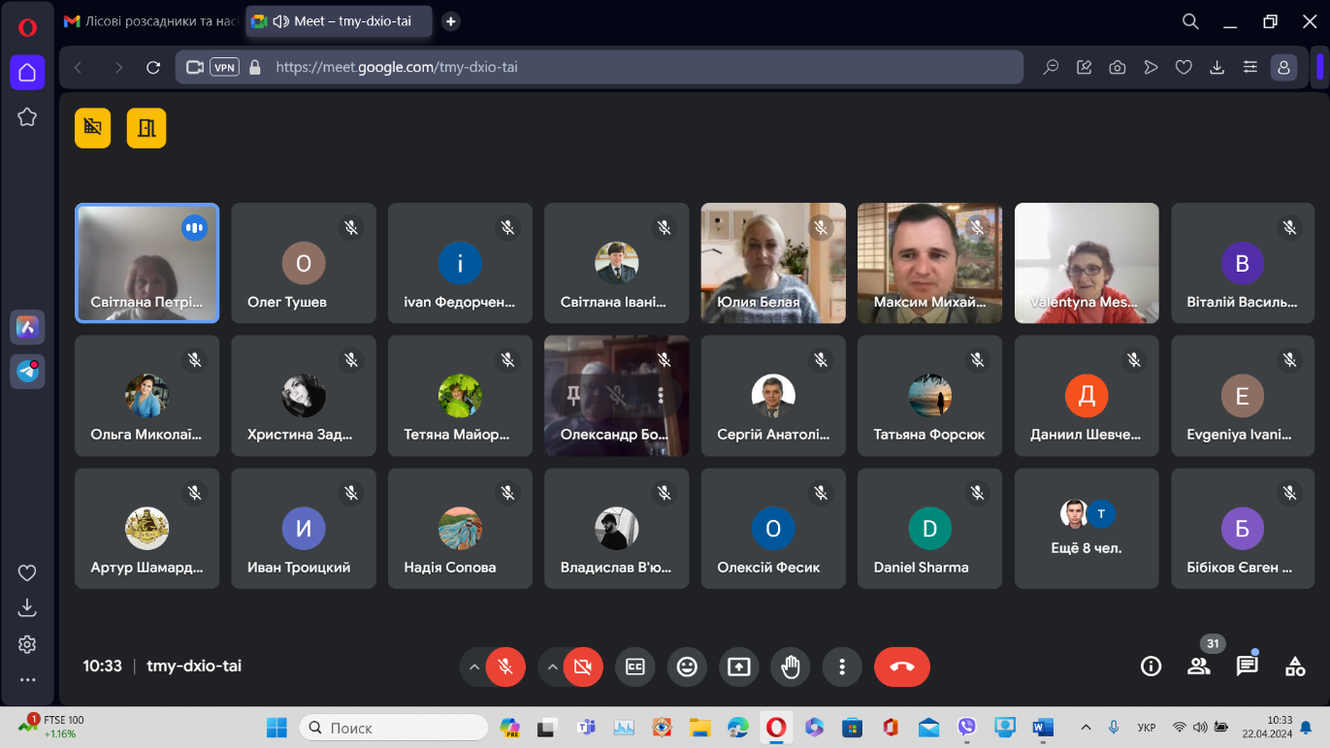Click the name Надія Сопова
This screenshot has width=1330, height=748.
click(449, 568)
